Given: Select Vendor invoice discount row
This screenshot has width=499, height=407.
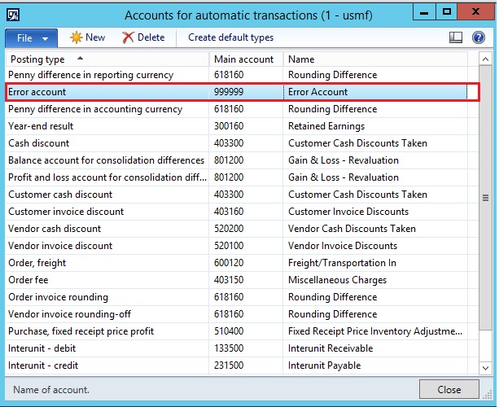Looking at the screenshot, I should click(106, 246).
